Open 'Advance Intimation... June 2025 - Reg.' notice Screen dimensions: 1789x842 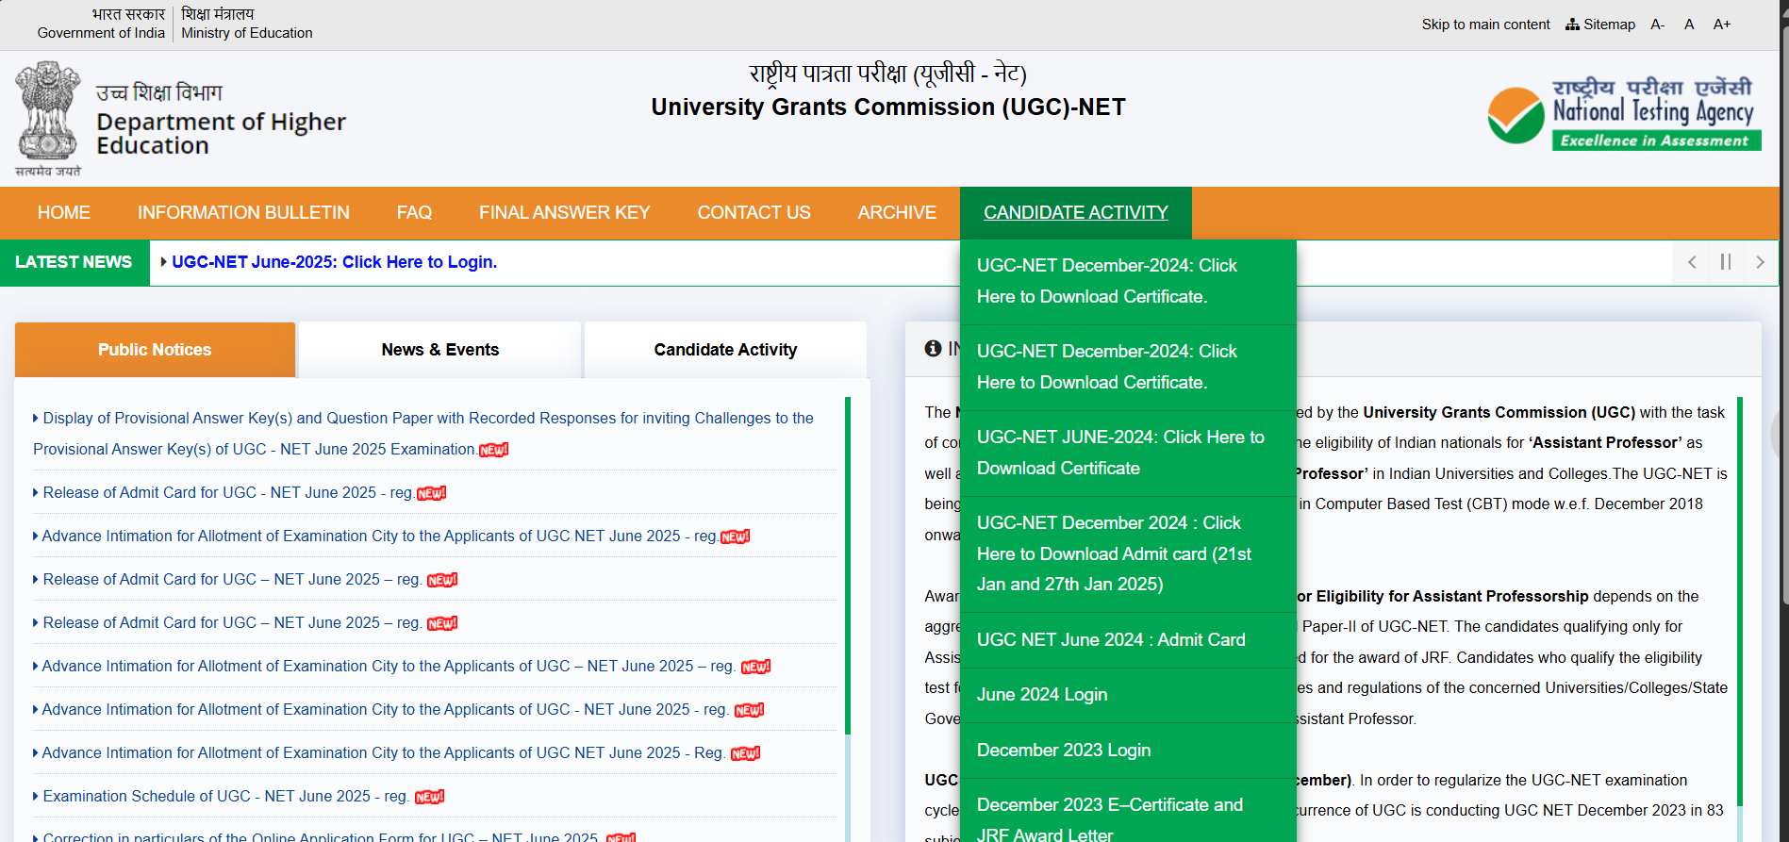coord(383,753)
